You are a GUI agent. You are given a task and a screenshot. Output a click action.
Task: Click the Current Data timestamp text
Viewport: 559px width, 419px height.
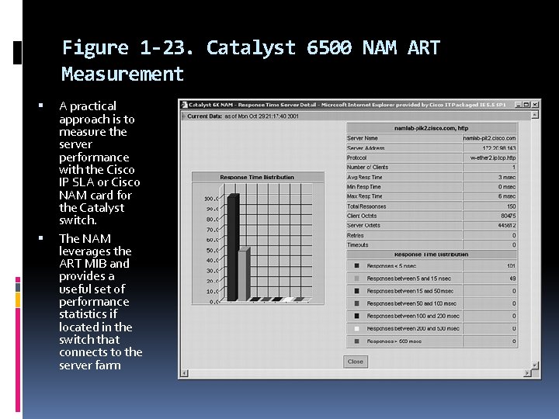click(243, 116)
